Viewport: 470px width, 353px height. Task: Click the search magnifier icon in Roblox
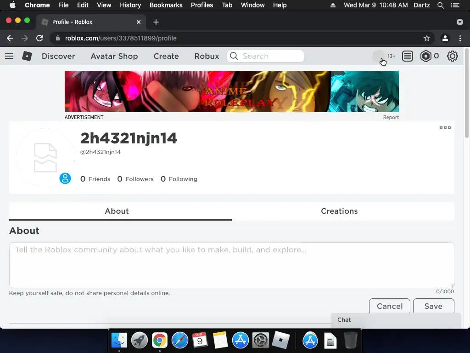point(234,56)
